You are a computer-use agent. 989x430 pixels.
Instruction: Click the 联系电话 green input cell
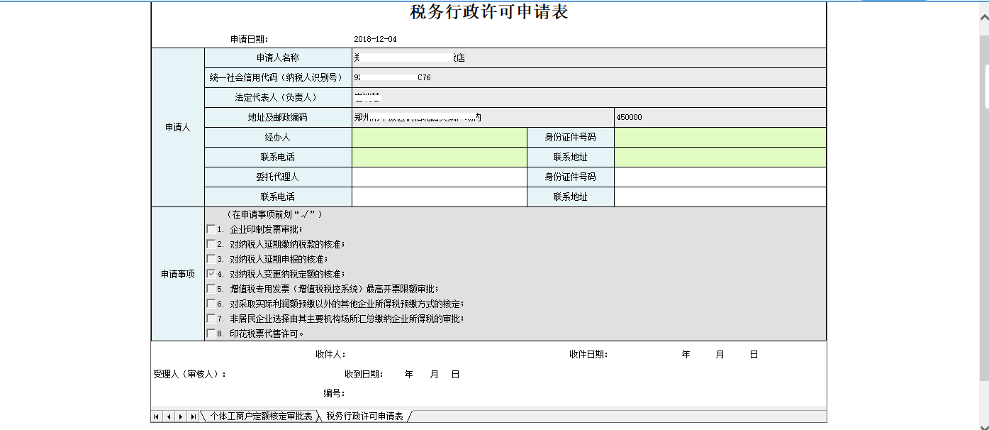(x=440, y=157)
